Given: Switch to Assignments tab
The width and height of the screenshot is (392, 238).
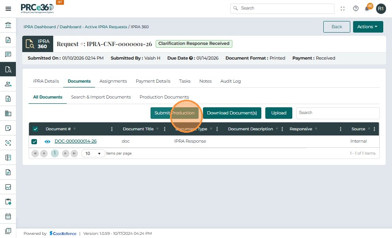Looking at the screenshot, I should (x=113, y=81).
